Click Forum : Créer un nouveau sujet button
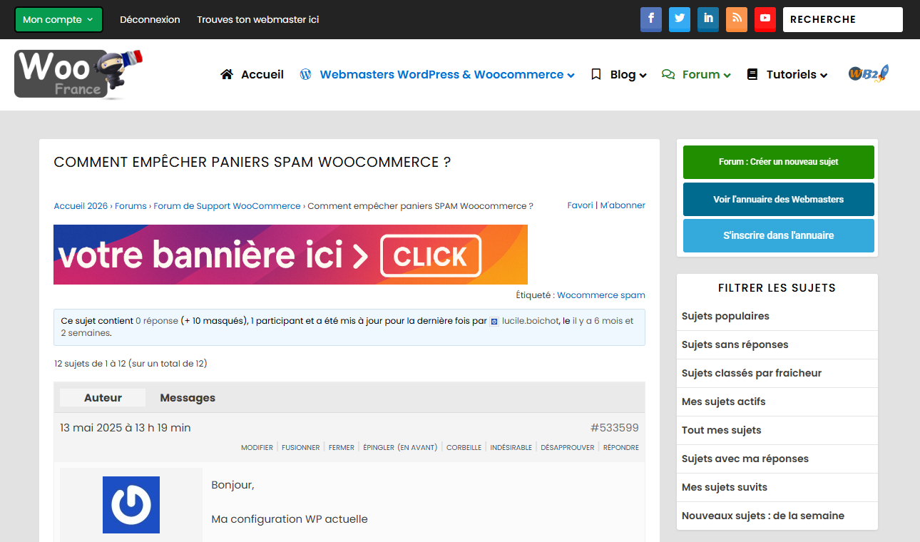Screen dimensions: 920x542 [778, 162]
